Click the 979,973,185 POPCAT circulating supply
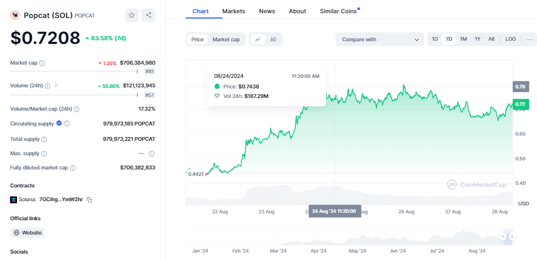This screenshot has height=261, width=537. (129, 123)
